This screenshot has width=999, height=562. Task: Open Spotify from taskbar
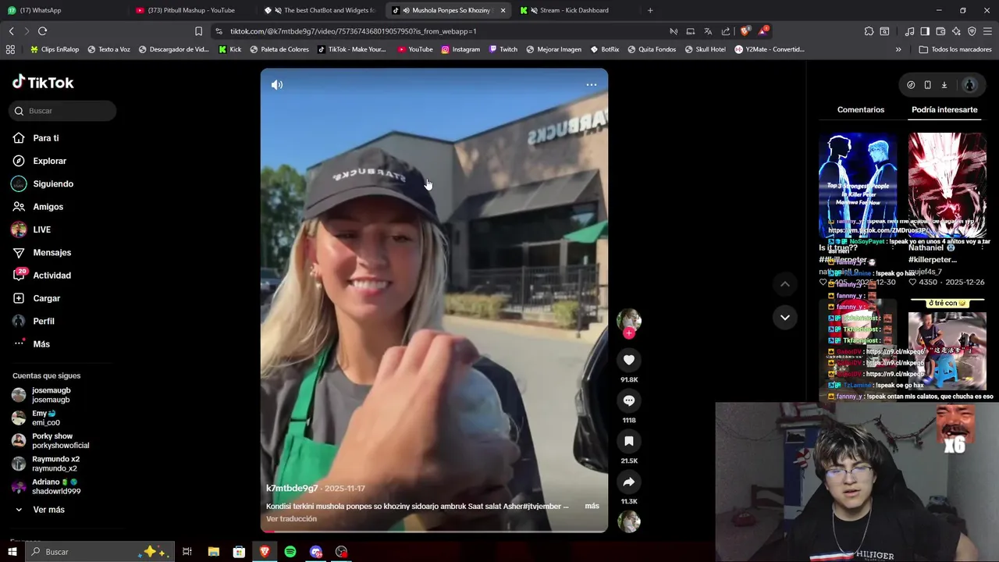[x=290, y=552]
